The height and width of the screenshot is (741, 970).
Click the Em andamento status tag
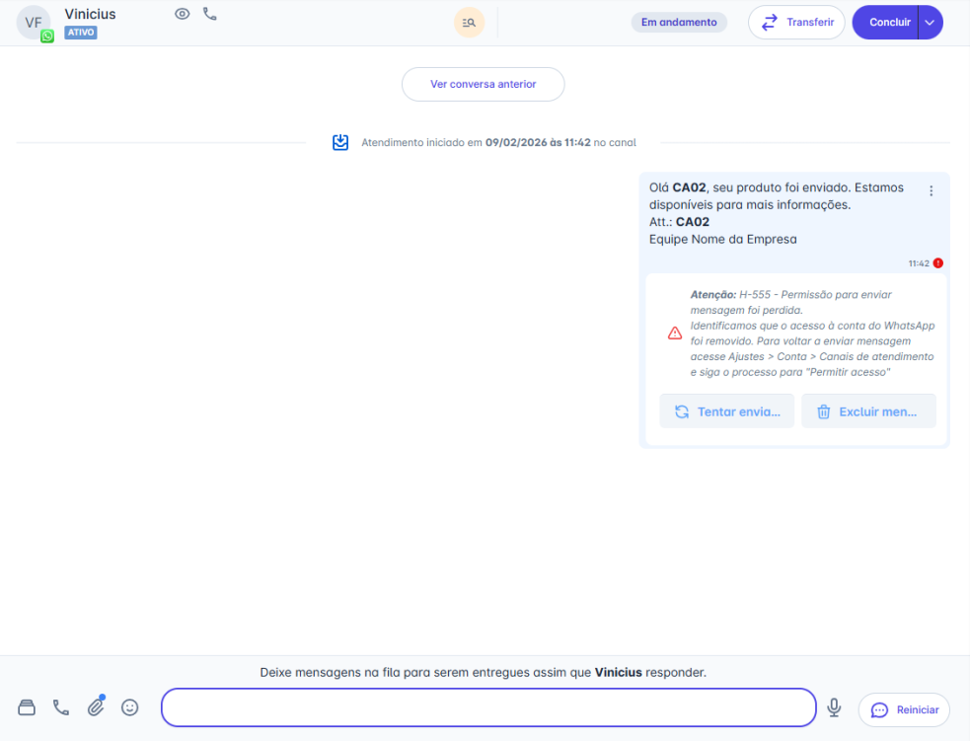679,22
